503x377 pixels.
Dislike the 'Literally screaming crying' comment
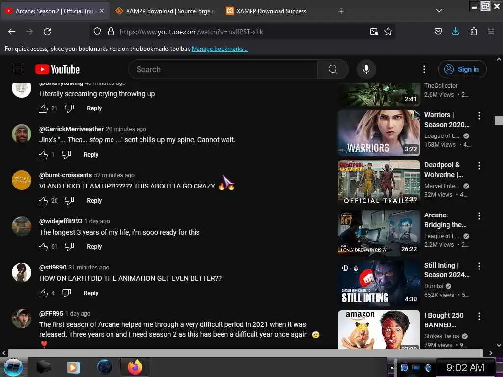[x=69, y=108]
